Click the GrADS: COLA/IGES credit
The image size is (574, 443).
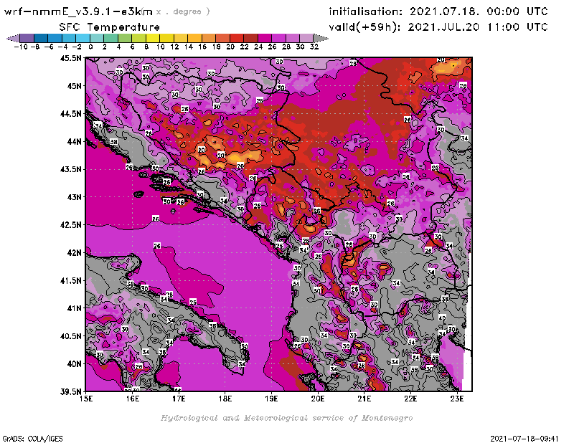[x=32, y=439]
